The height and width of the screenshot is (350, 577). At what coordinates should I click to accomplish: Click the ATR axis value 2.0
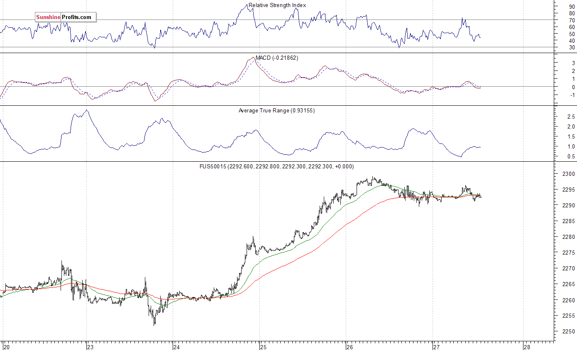571,126
